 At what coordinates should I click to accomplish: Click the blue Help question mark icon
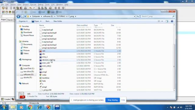pyautogui.click(x=172, y=21)
